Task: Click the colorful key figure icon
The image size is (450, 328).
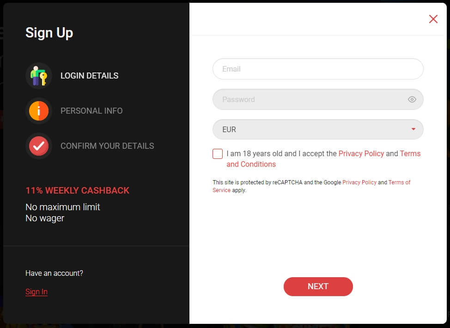Action: click(39, 75)
